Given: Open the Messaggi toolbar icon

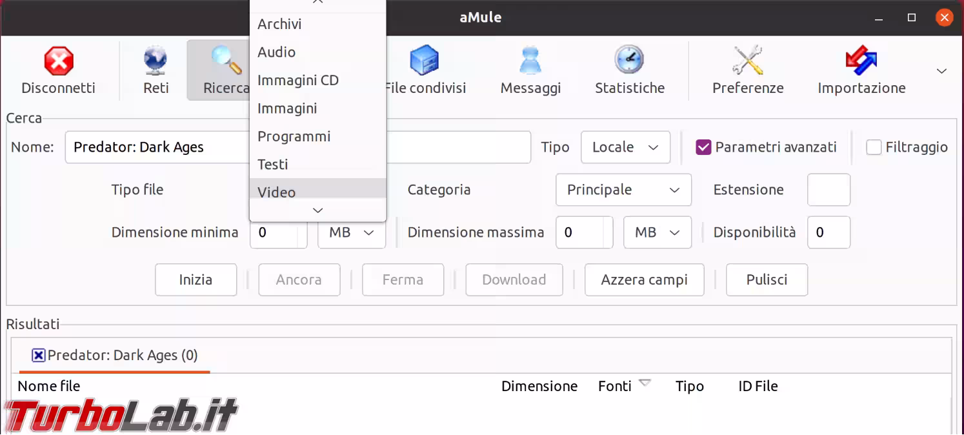Looking at the screenshot, I should [530, 61].
